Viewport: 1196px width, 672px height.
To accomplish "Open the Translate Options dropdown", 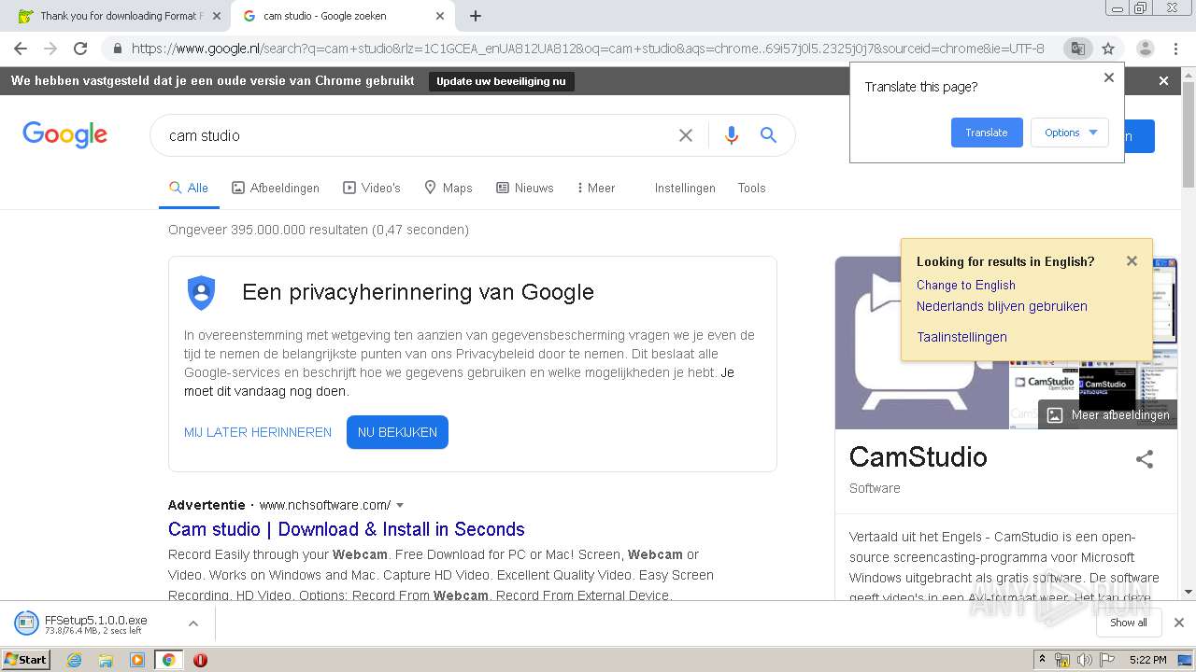I will [x=1070, y=133].
